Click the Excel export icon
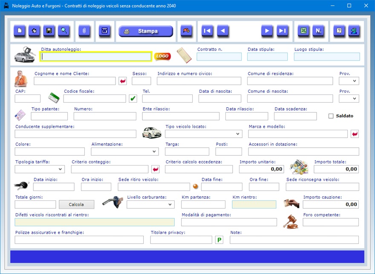 (x=303, y=31)
